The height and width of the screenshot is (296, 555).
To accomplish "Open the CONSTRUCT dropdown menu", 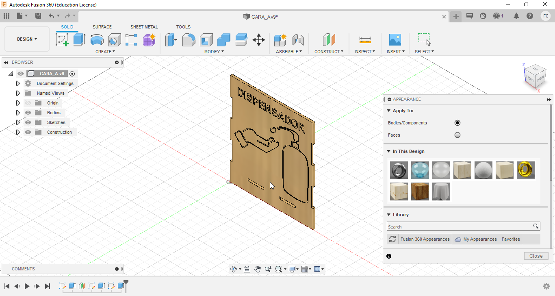I will (329, 52).
